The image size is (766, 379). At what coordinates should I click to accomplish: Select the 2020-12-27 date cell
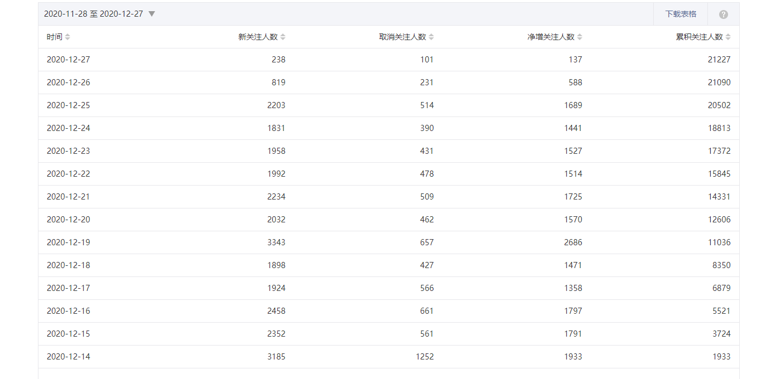tap(68, 60)
